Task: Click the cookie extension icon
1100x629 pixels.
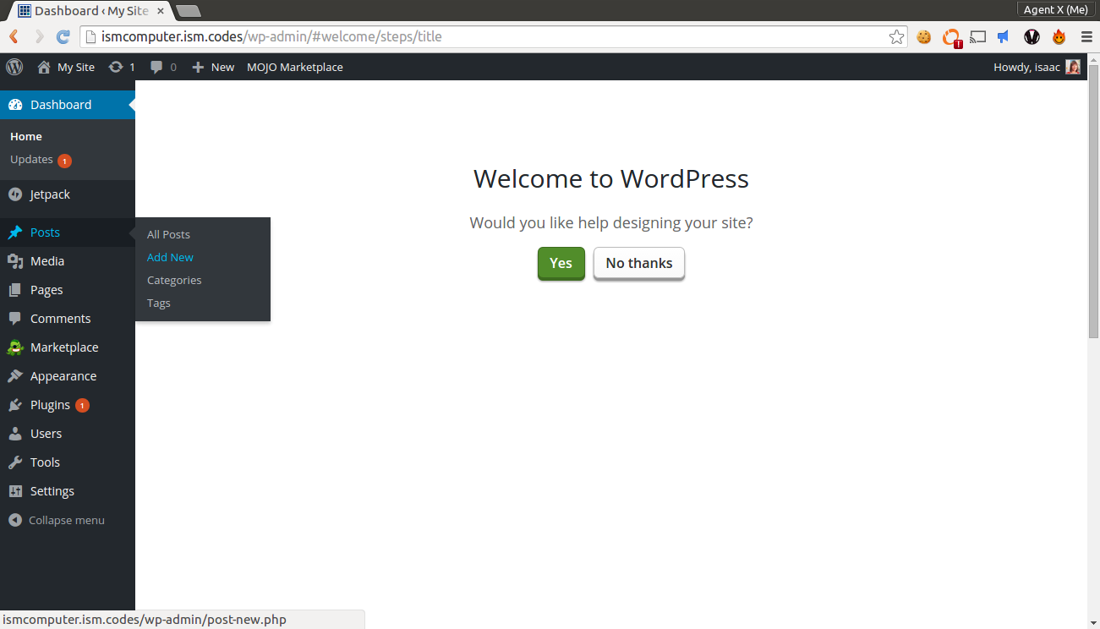Action: (924, 36)
